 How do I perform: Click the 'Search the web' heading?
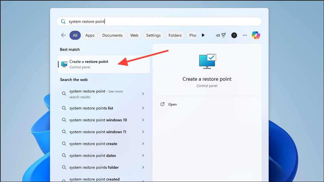point(74,80)
